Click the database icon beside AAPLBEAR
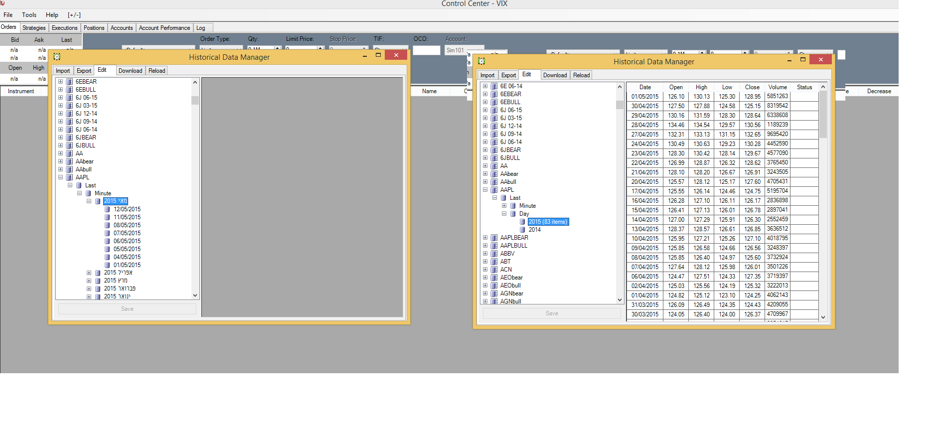The image size is (945, 430). tap(494, 238)
